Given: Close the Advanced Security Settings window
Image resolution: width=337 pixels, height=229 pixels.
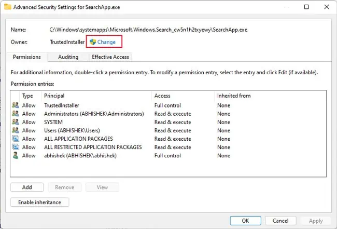Looking at the screenshot, I should tap(327, 7).
